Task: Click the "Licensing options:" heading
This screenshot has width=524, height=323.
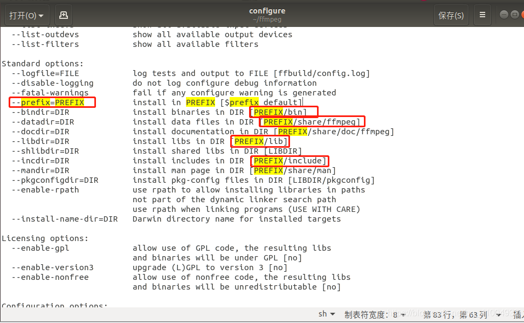Action: point(45,238)
